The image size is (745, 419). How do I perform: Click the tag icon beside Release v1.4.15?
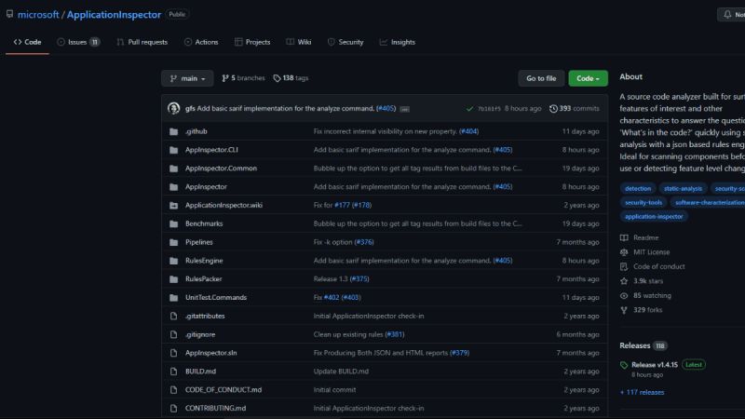click(x=624, y=365)
